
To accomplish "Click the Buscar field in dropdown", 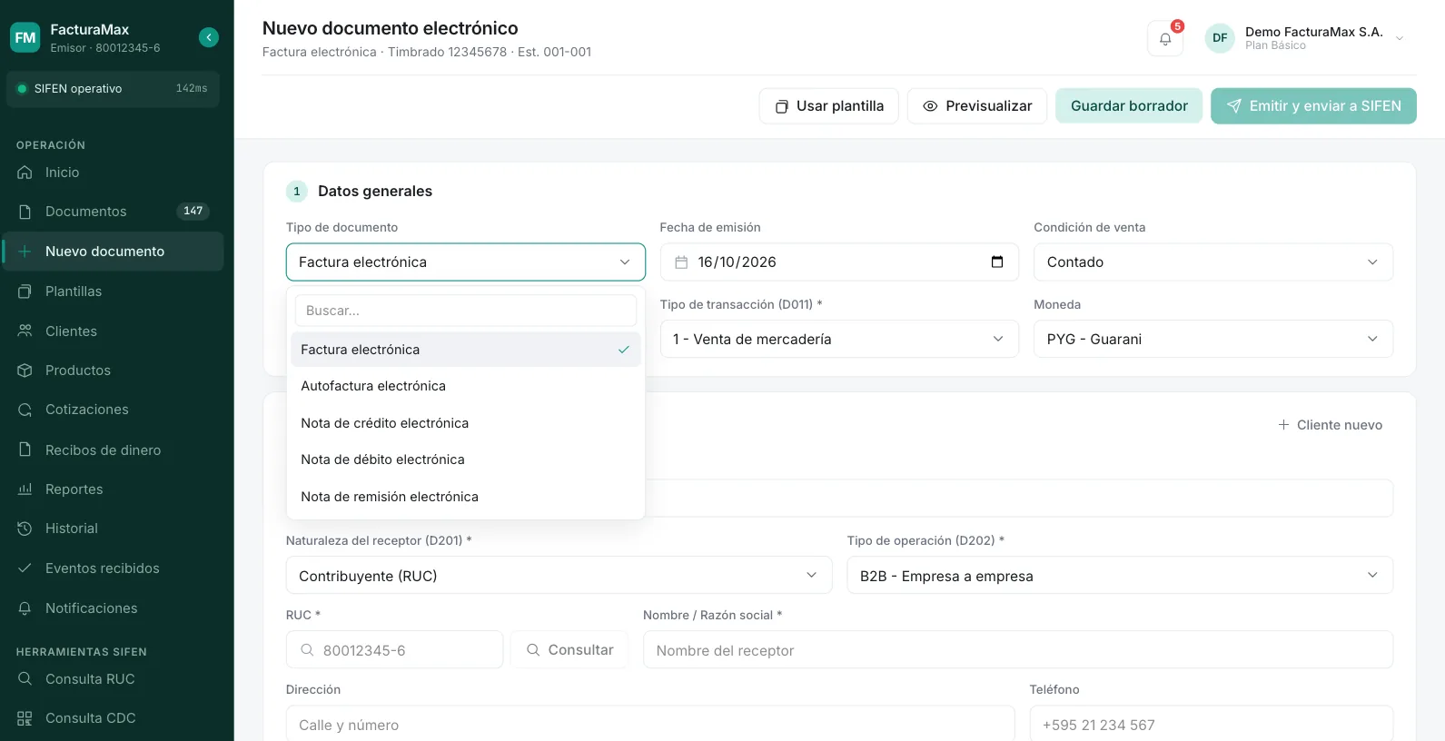I will tap(466, 311).
